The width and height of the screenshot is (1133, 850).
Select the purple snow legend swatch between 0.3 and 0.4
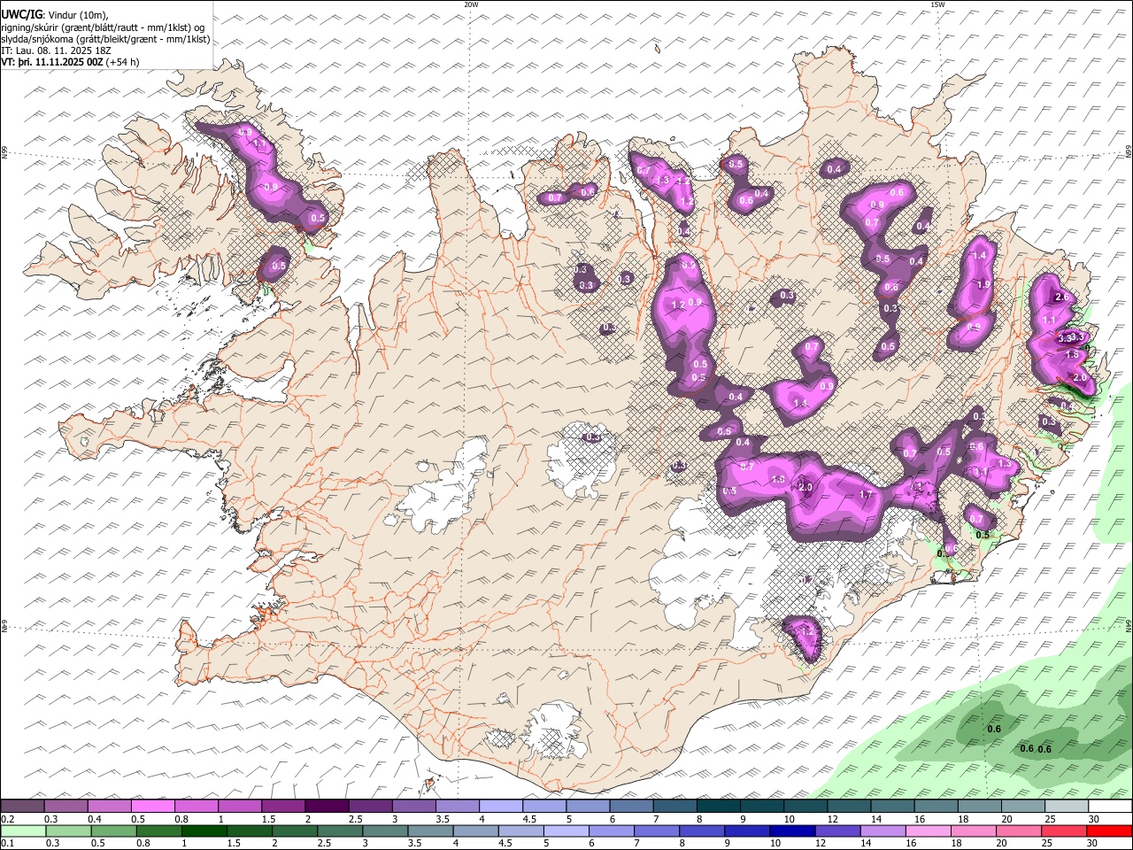point(66,806)
